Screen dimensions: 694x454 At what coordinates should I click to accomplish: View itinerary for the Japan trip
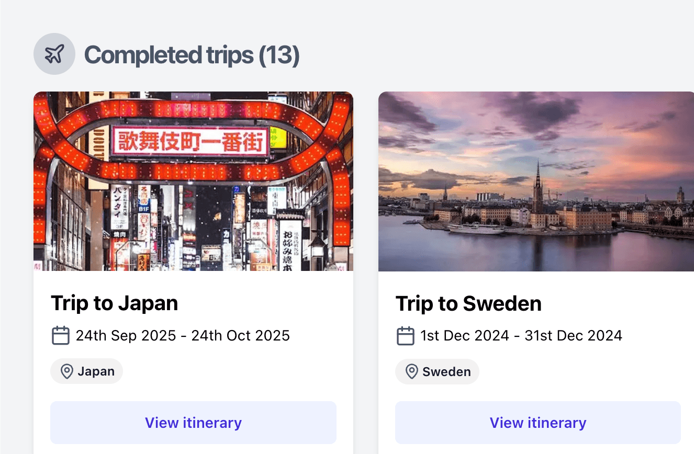point(193,423)
